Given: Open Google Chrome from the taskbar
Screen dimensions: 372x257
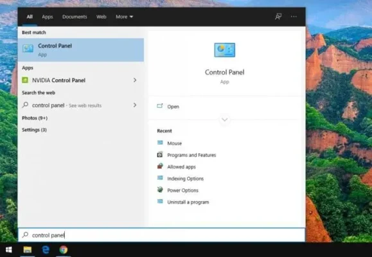Looking at the screenshot, I should (64, 250).
